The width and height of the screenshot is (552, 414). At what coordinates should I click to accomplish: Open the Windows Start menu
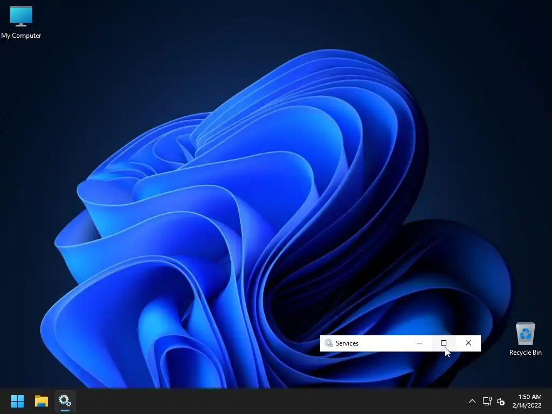pyautogui.click(x=18, y=401)
